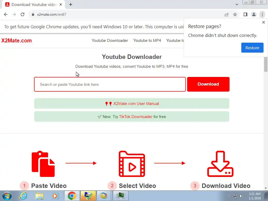Launch Internet Explorer from taskbar
Screen dimensions: 268x201
(23, 196)
